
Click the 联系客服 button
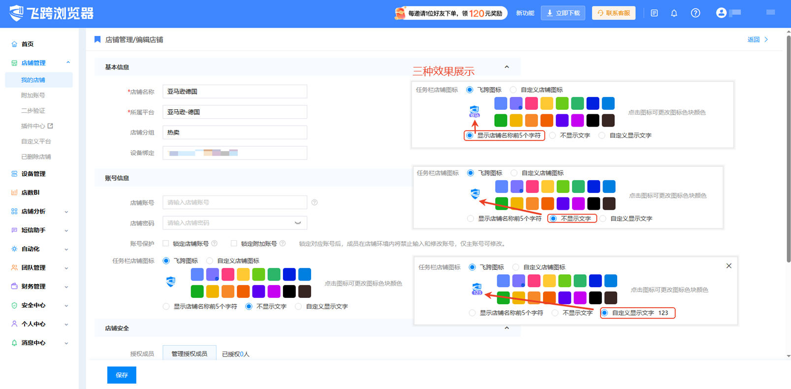point(614,13)
